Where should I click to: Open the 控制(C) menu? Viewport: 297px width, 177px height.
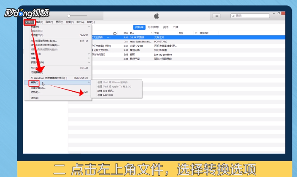[x=70, y=22]
